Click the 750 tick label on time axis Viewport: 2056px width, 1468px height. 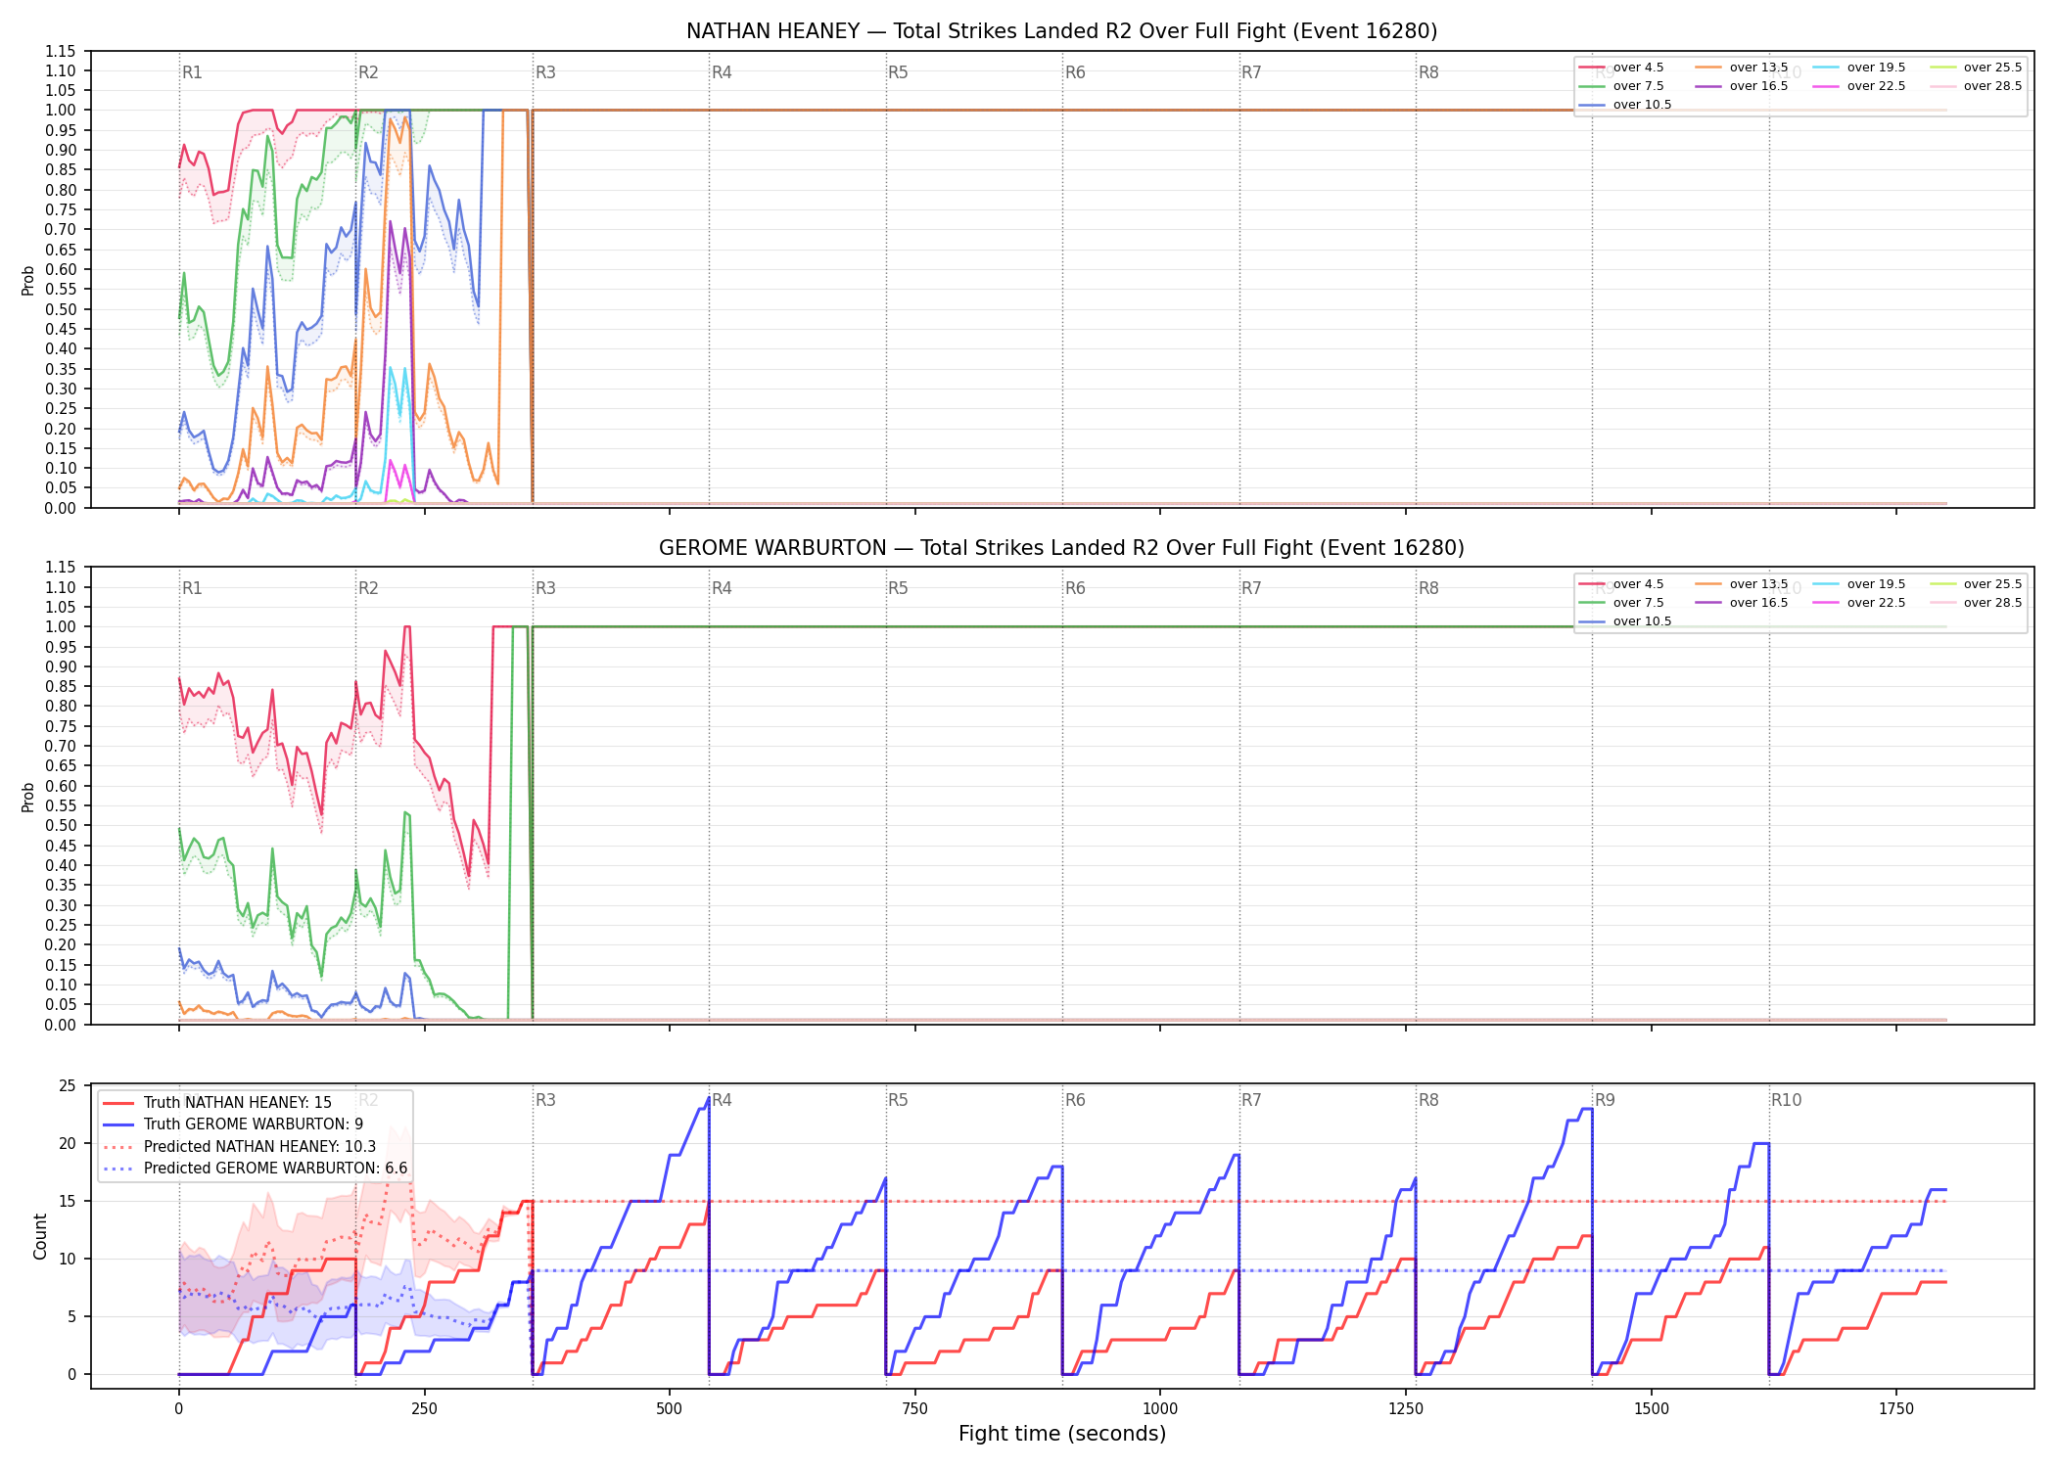point(915,1409)
